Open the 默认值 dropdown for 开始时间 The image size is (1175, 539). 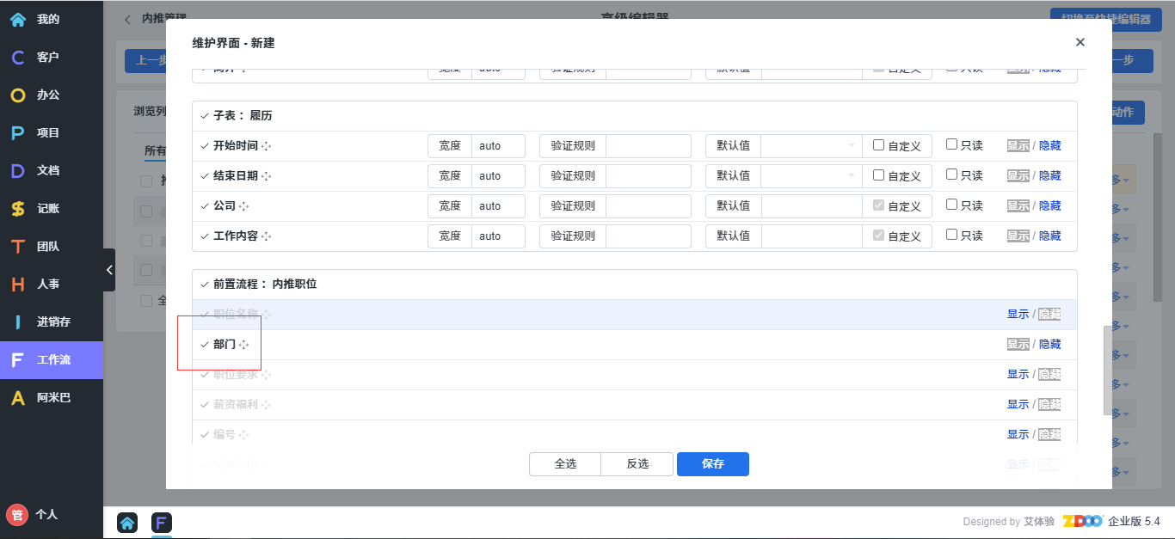pos(811,146)
